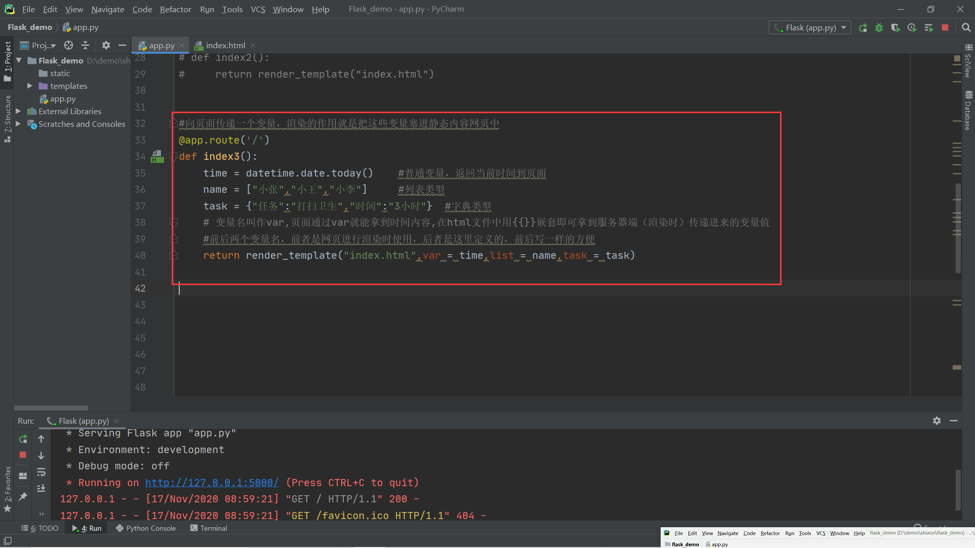Run with Coverage using shield icon
This screenshot has height=548, width=975.
[895, 28]
